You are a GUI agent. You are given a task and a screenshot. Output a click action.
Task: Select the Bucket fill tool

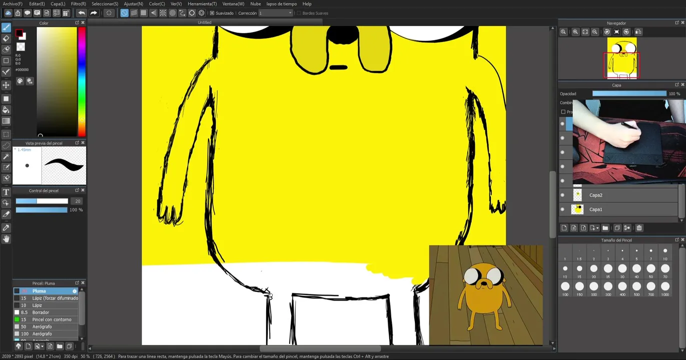tap(6, 110)
